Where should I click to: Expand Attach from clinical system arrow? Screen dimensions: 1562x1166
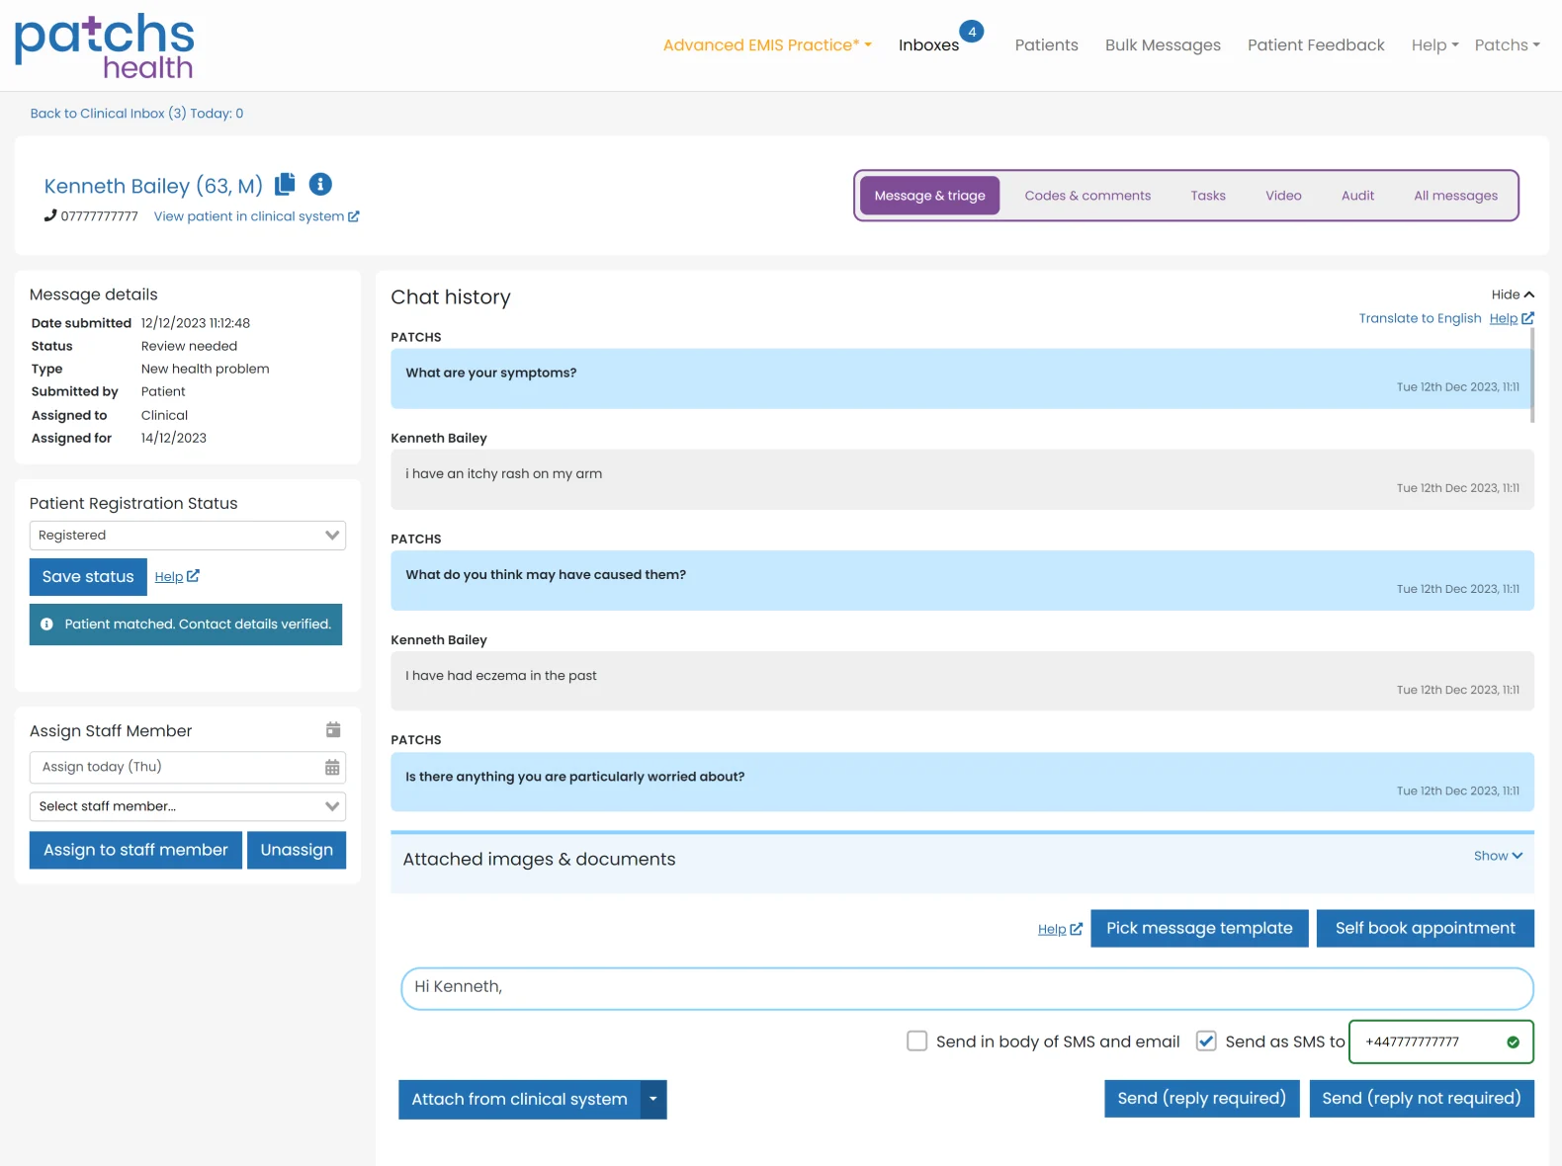(x=653, y=1100)
